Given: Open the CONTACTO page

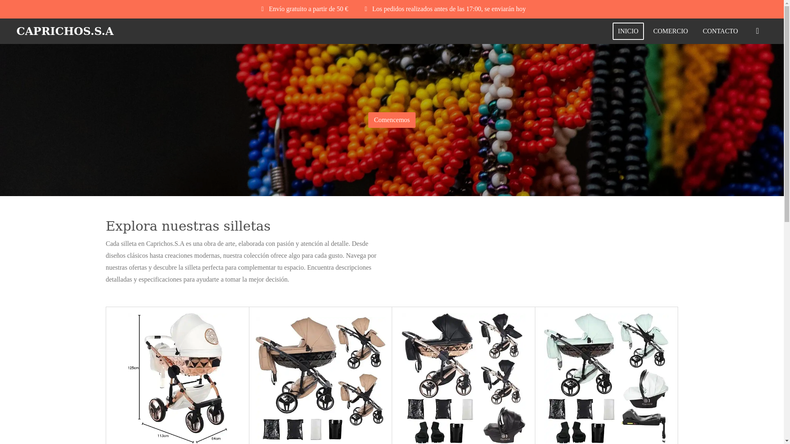Looking at the screenshot, I should [720, 31].
